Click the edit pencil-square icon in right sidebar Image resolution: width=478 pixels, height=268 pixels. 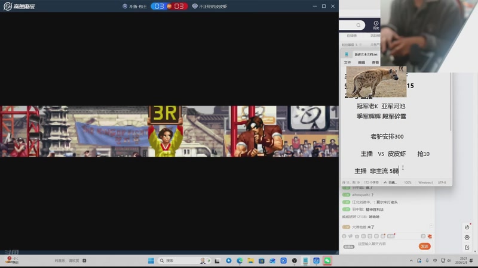[x=467, y=248]
